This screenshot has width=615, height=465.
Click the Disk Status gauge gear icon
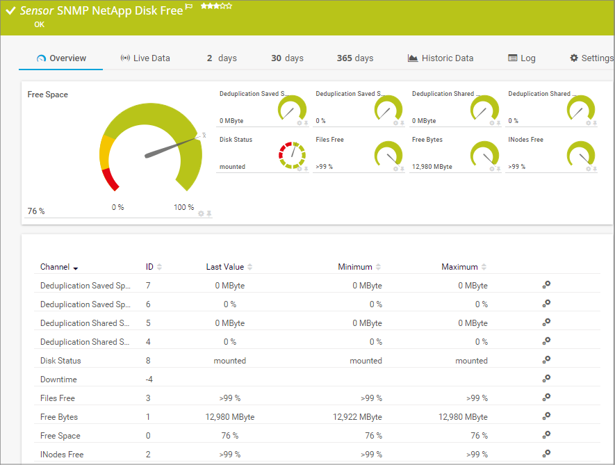point(300,169)
